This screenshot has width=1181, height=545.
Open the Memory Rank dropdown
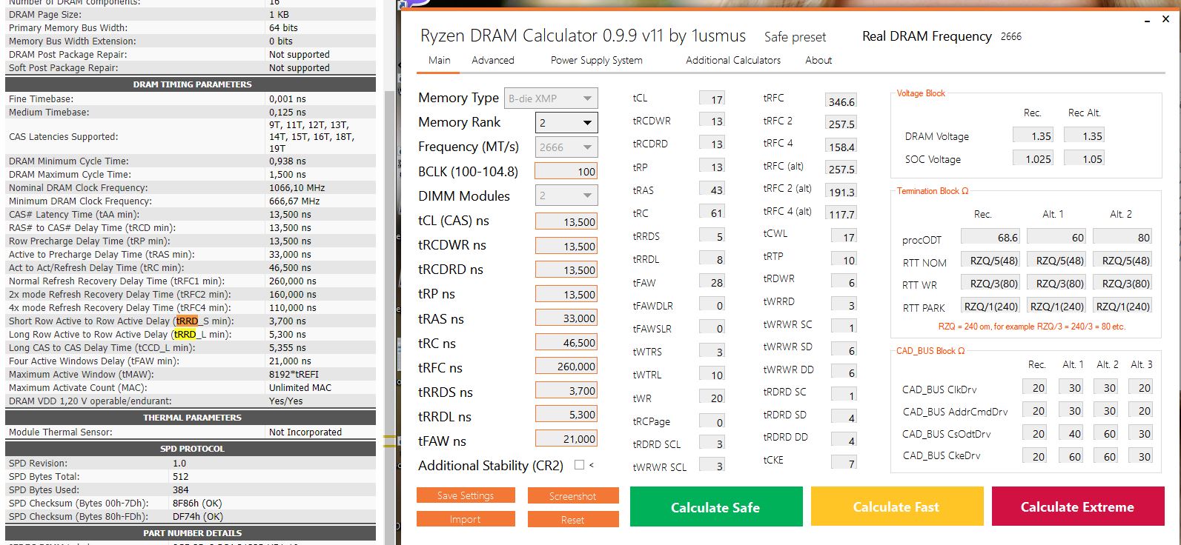pyautogui.click(x=566, y=123)
